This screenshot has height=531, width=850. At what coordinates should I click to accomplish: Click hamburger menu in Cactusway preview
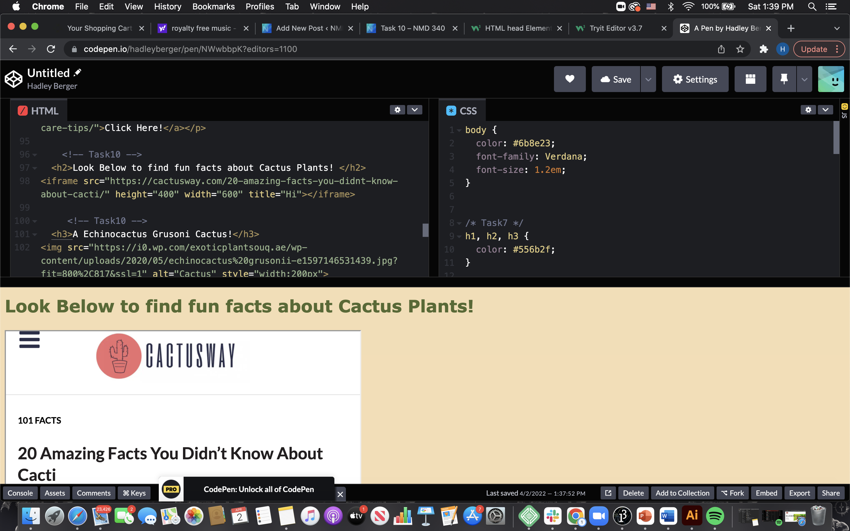(x=30, y=340)
